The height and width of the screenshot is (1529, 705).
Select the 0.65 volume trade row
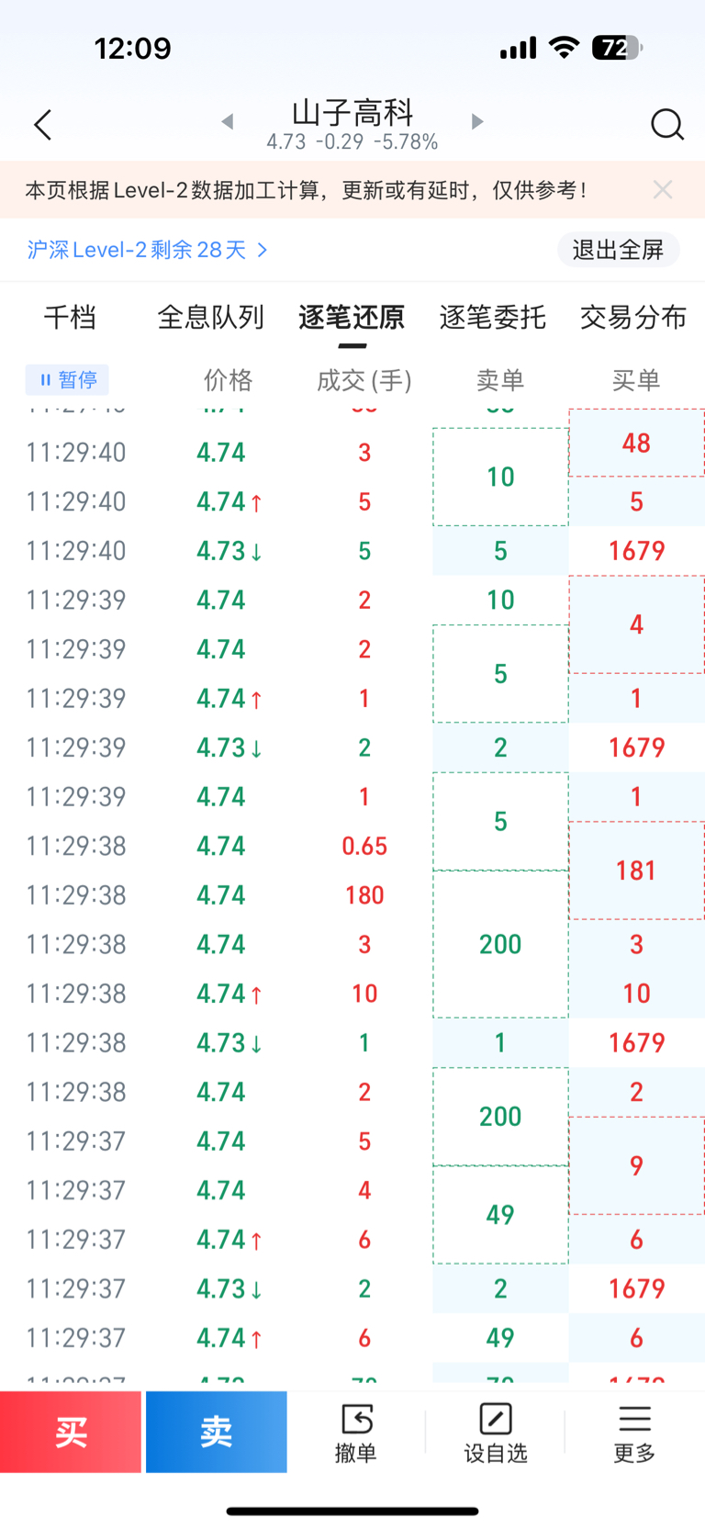364,846
